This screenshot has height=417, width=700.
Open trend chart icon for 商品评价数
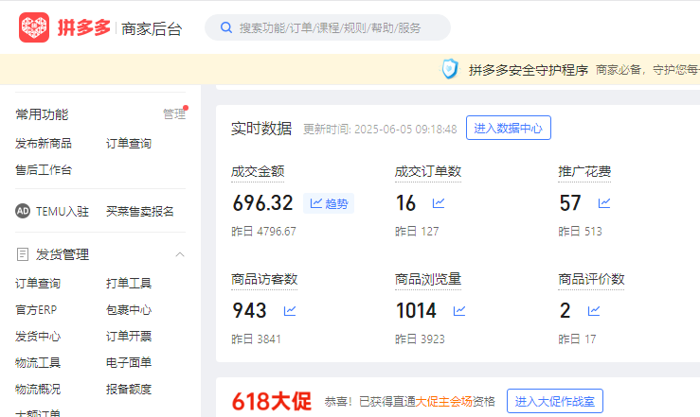tap(594, 310)
